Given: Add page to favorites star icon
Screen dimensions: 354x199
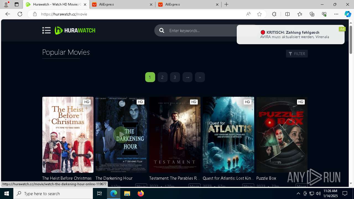Looking at the screenshot, I should click(x=259, y=14).
